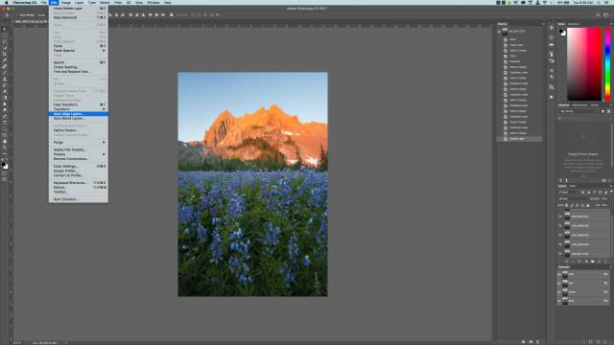Open workspace switcher in options bar
The image size is (614, 345).
(607, 15)
